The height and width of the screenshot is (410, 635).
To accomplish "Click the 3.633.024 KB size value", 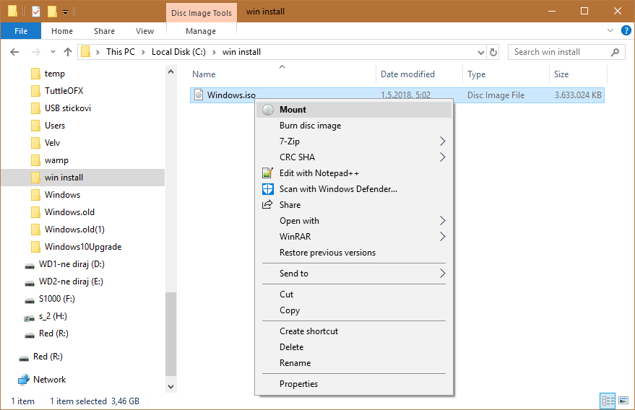I will [x=578, y=95].
